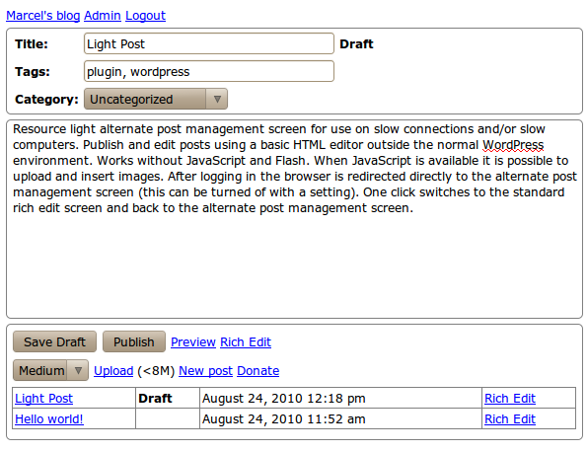The width and height of the screenshot is (588, 452).
Task: Open Light Post from the posts table
Action: 43,399
